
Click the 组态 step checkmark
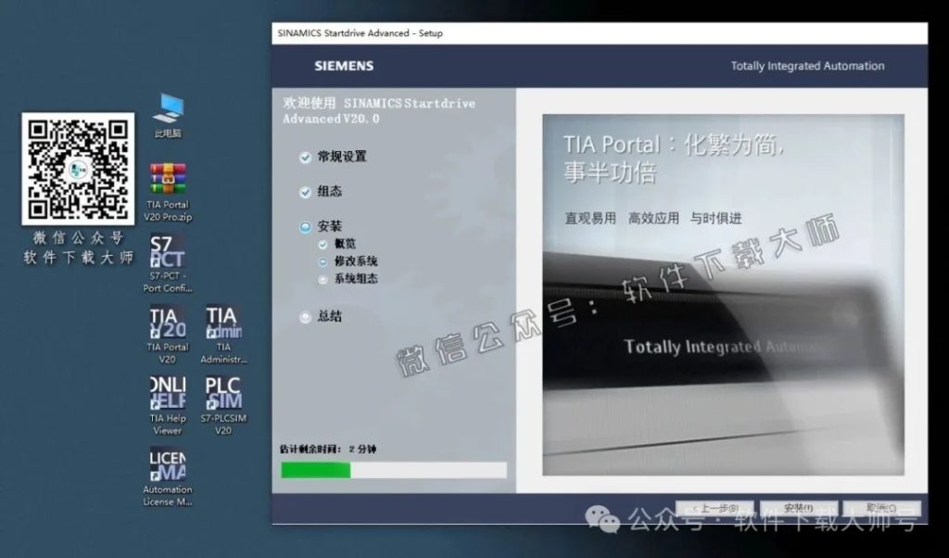pos(306,192)
